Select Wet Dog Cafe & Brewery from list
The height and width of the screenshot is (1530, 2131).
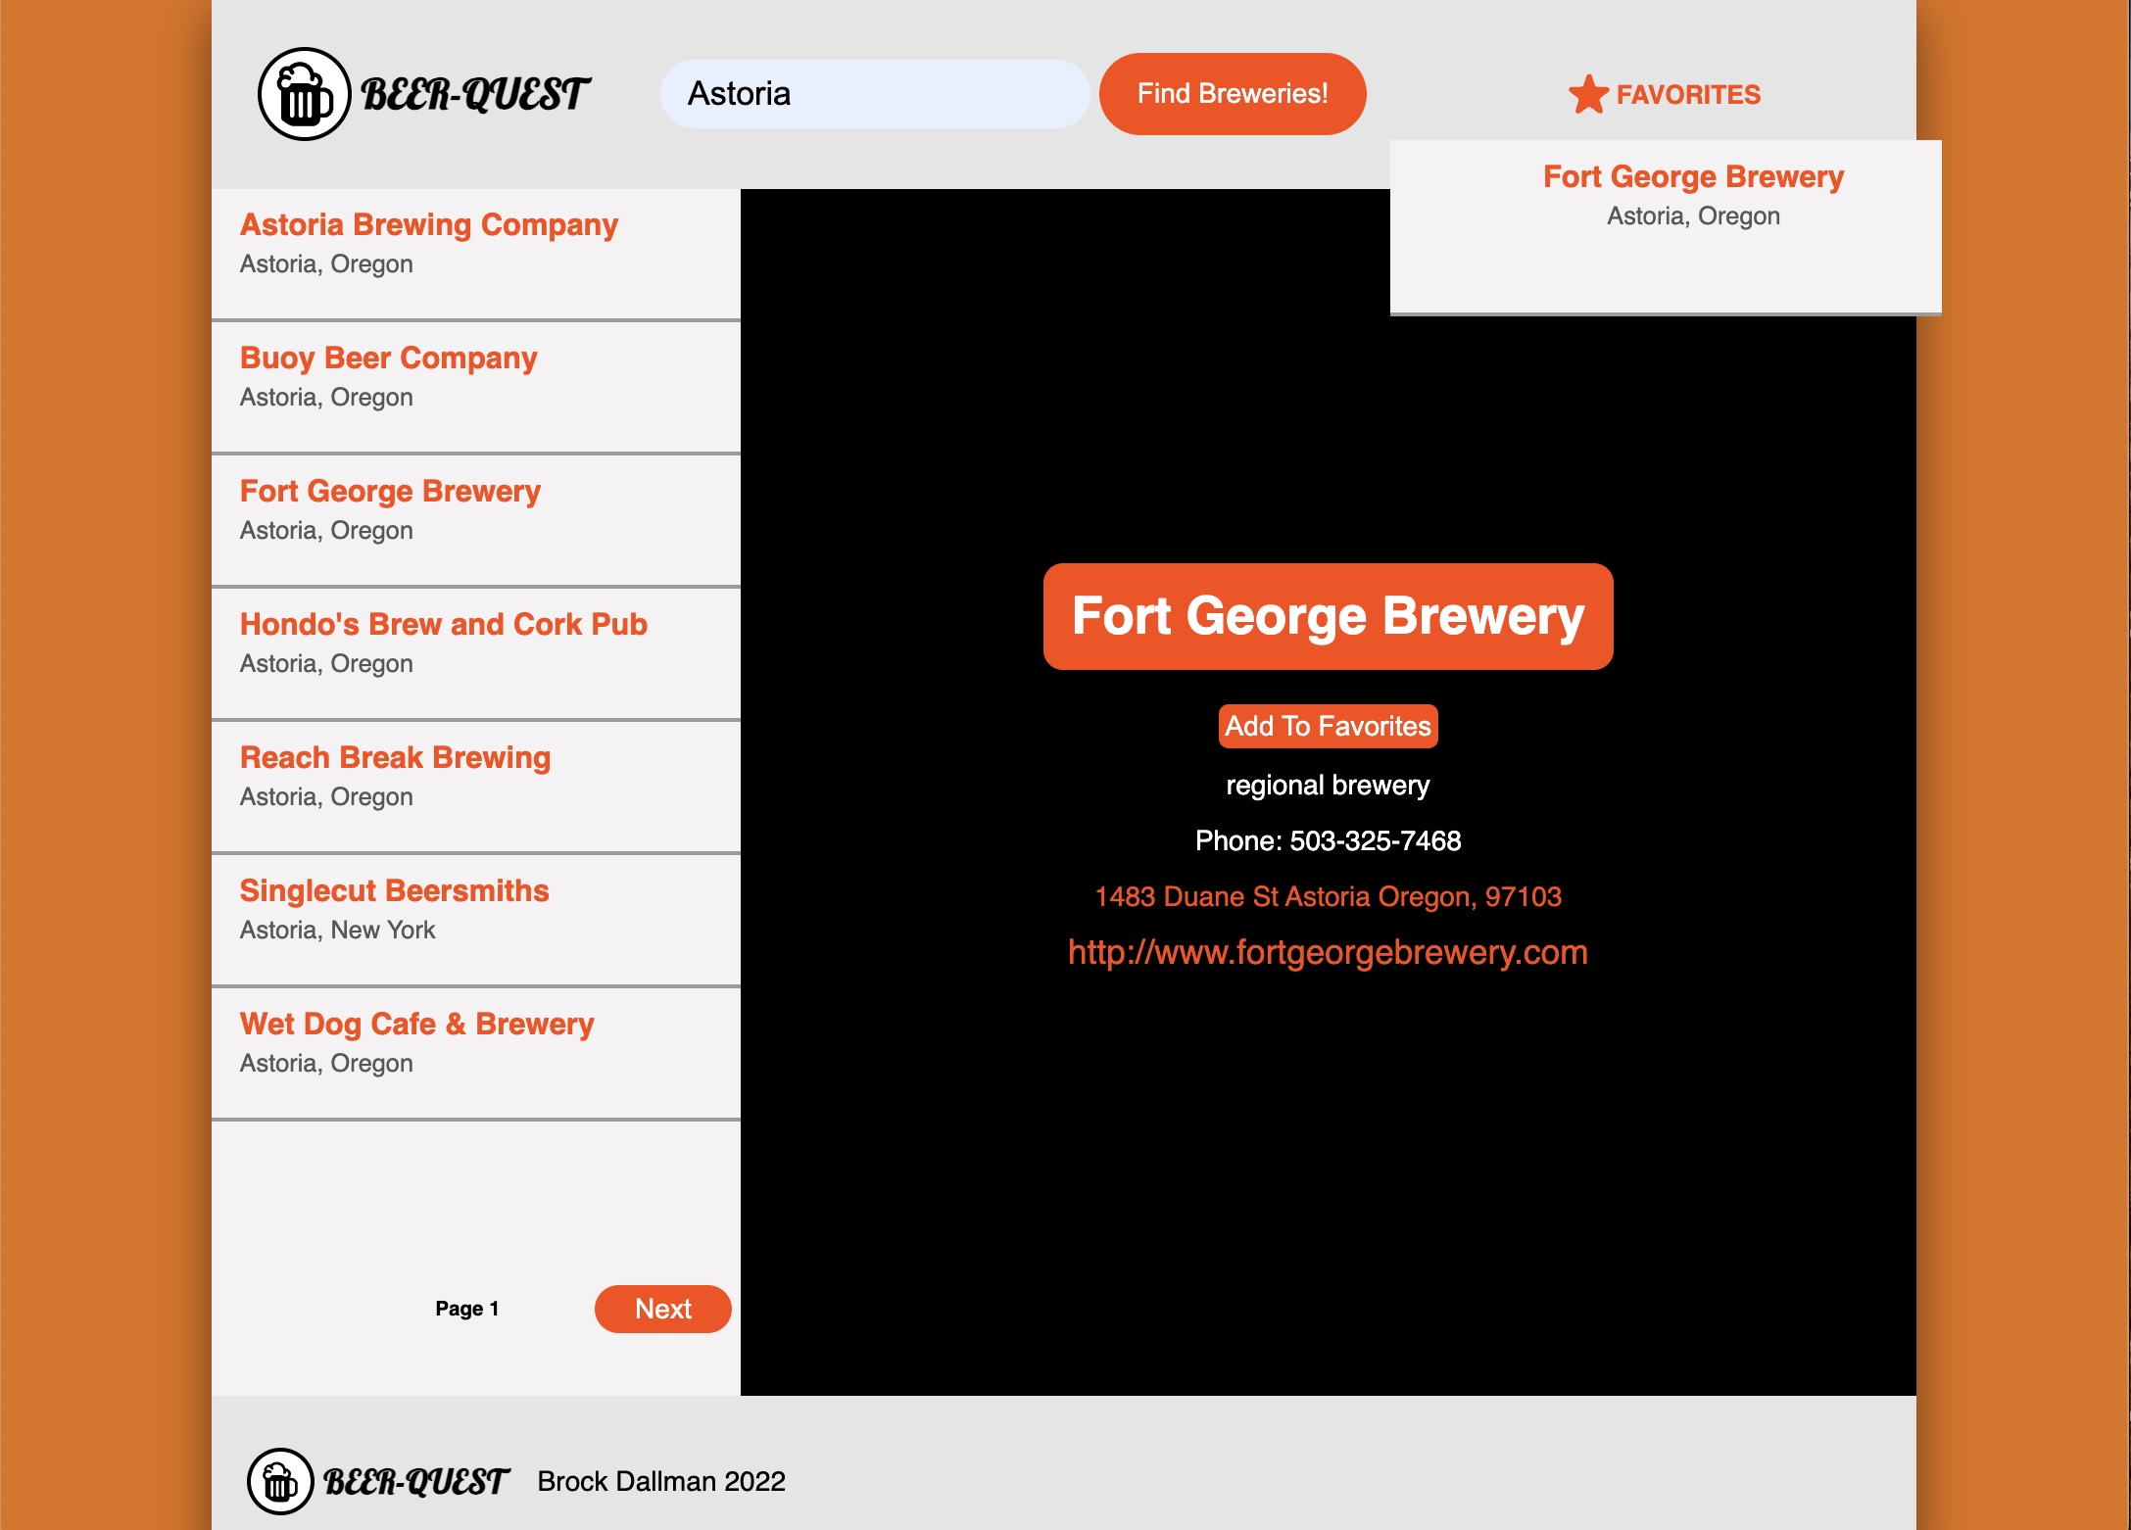click(417, 1026)
